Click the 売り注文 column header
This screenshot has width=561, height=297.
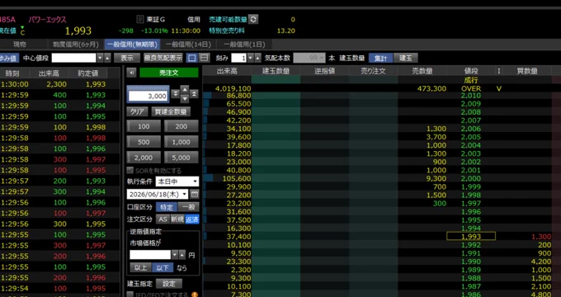pos(373,71)
